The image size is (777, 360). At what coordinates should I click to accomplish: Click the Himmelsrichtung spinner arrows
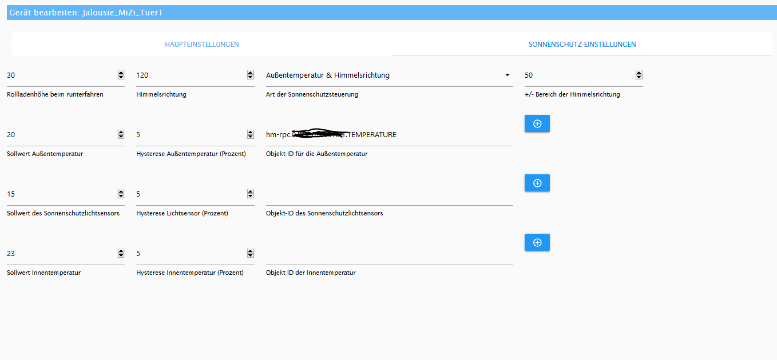coord(250,75)
